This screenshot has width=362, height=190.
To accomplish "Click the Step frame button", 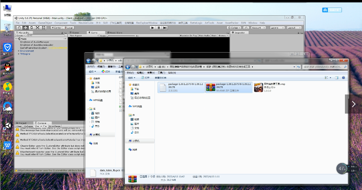I will pos(165,28).
